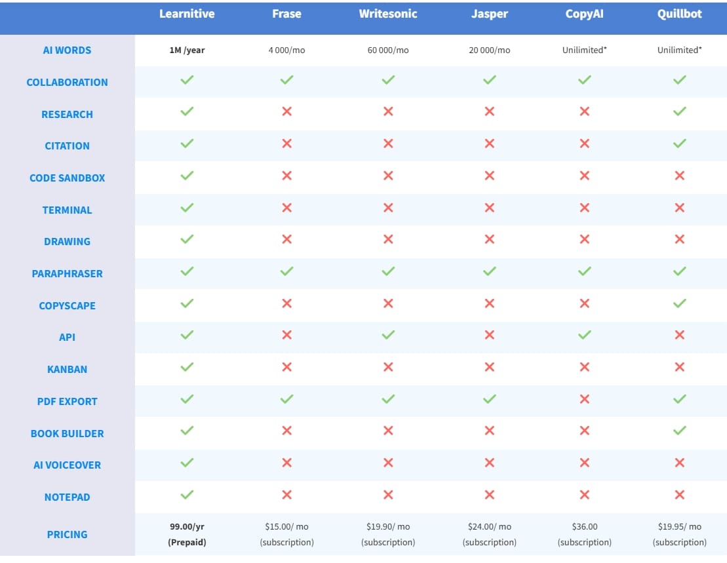Click Quillbot's green check for Book Builder

pyautogui.click(x=679, y=431)
